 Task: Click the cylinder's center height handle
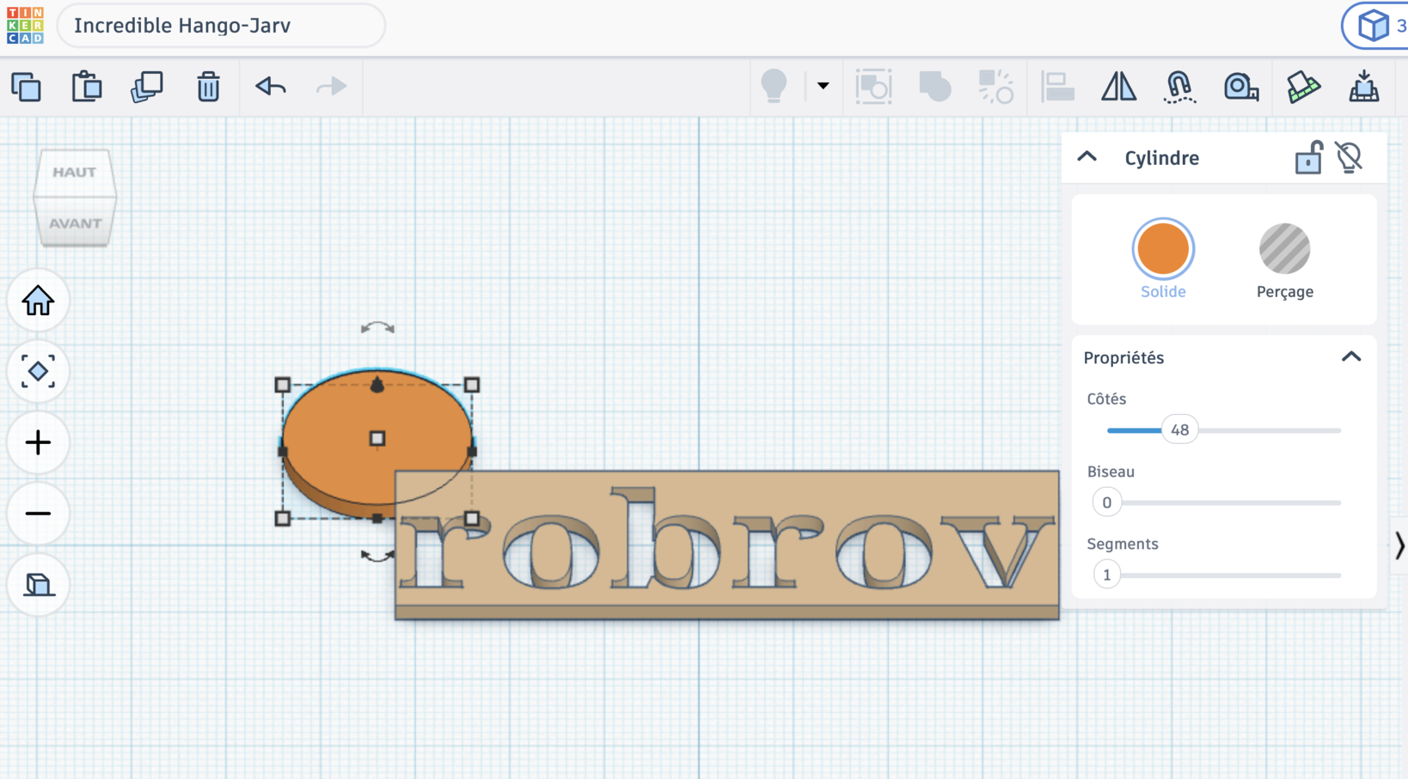(x=376, y=439)
